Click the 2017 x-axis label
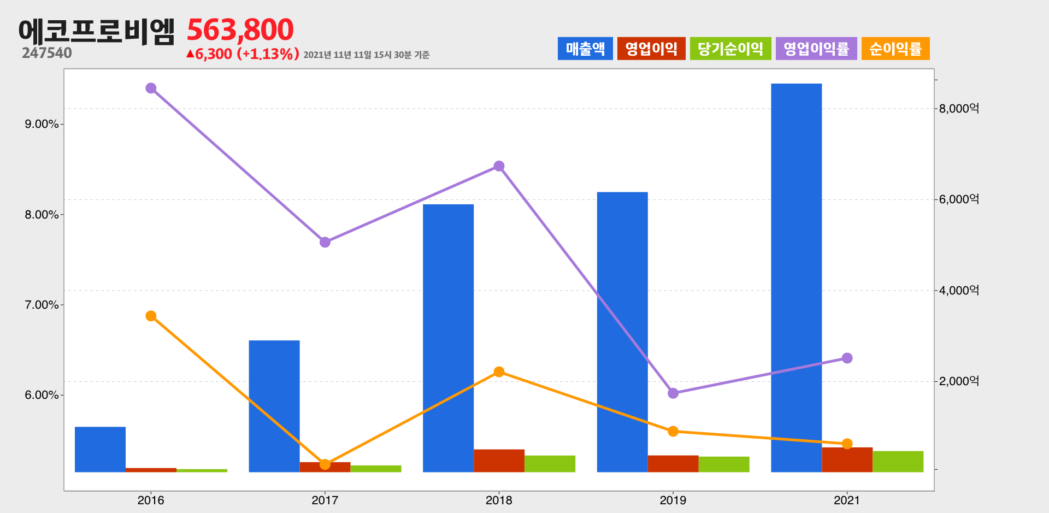 [325, 500]
